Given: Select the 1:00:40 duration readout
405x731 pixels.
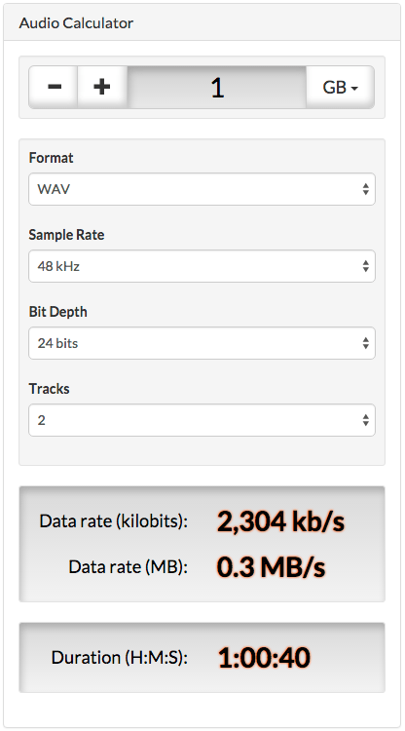Looking at the screenshot, I should click(x=264, y=657).
